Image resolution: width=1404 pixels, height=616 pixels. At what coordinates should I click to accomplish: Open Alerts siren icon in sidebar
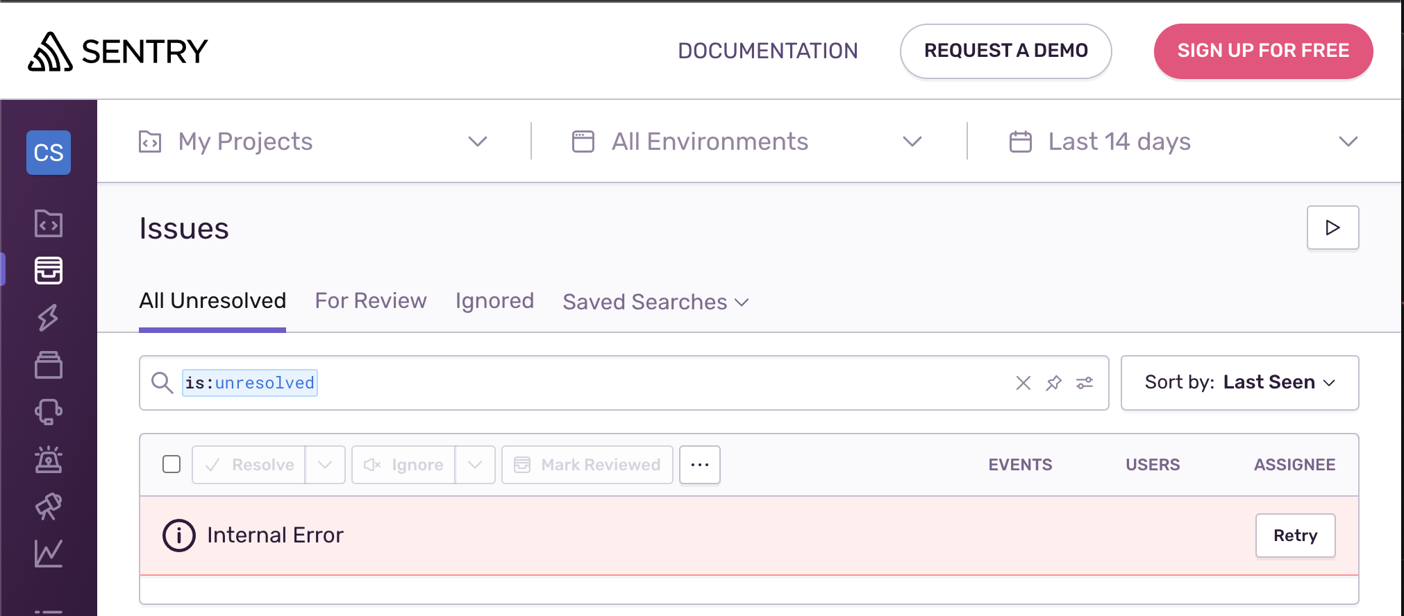coord(49,459)
